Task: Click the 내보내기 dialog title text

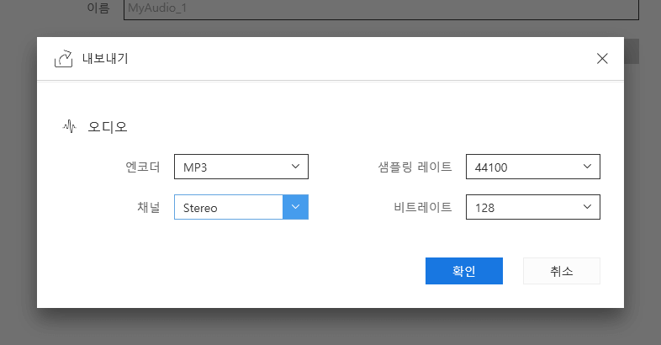Action: click(105, 59)
